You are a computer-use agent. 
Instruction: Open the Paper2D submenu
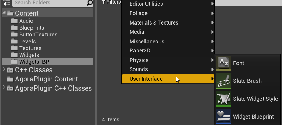click(x=168, y=51)
